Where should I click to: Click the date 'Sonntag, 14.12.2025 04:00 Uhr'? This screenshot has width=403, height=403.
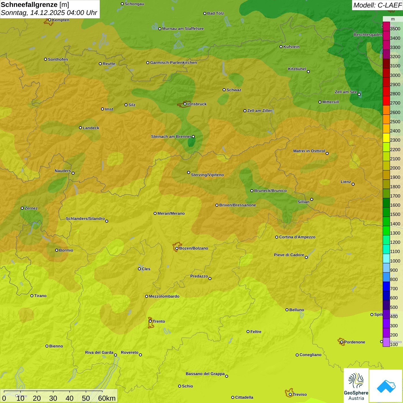[x=49, y=13]
